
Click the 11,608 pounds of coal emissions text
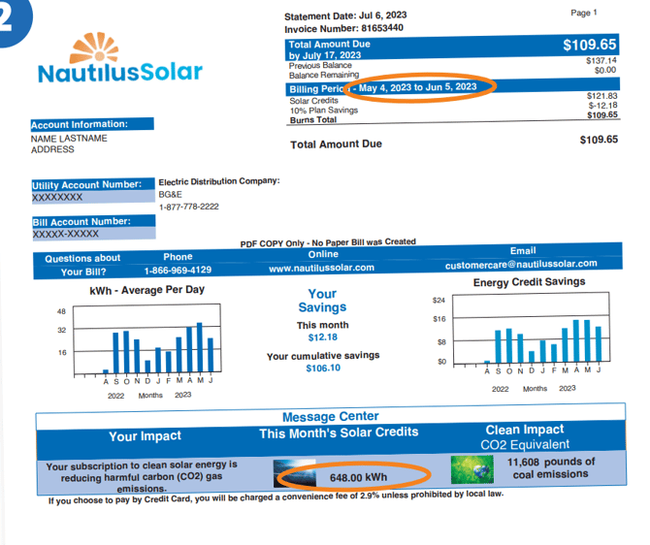[550, 468]
